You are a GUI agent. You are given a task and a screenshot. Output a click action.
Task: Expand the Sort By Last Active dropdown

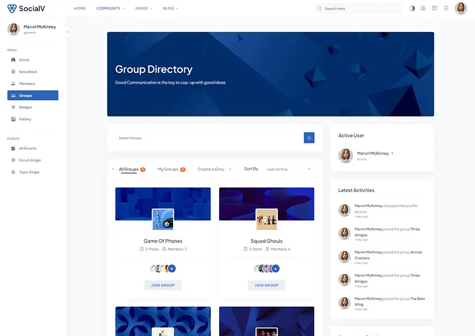(x=288, y=169)
